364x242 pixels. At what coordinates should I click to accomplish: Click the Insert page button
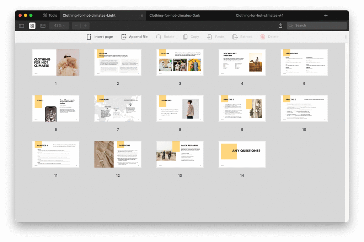100,37
